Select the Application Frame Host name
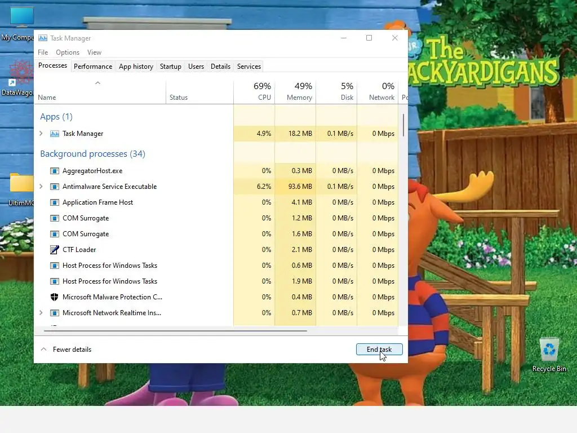 click(97, 202)
